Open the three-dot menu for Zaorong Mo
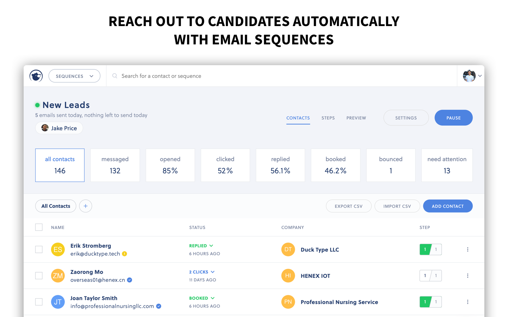This screenshot has width=508, height=317. (x=468, y=276)
